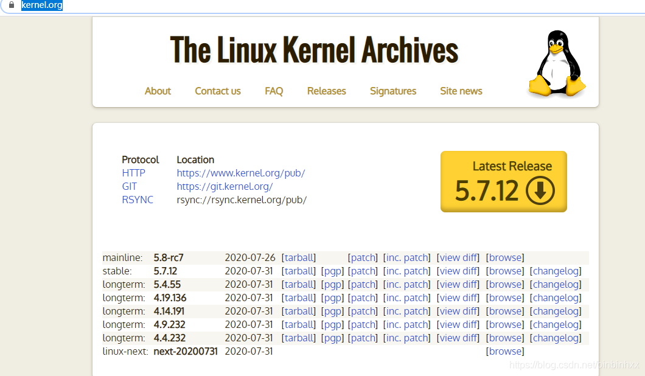Download longterm 4.9.232 tarball
This screenshot has height=376, width=645.
click(x=299, y=324)
